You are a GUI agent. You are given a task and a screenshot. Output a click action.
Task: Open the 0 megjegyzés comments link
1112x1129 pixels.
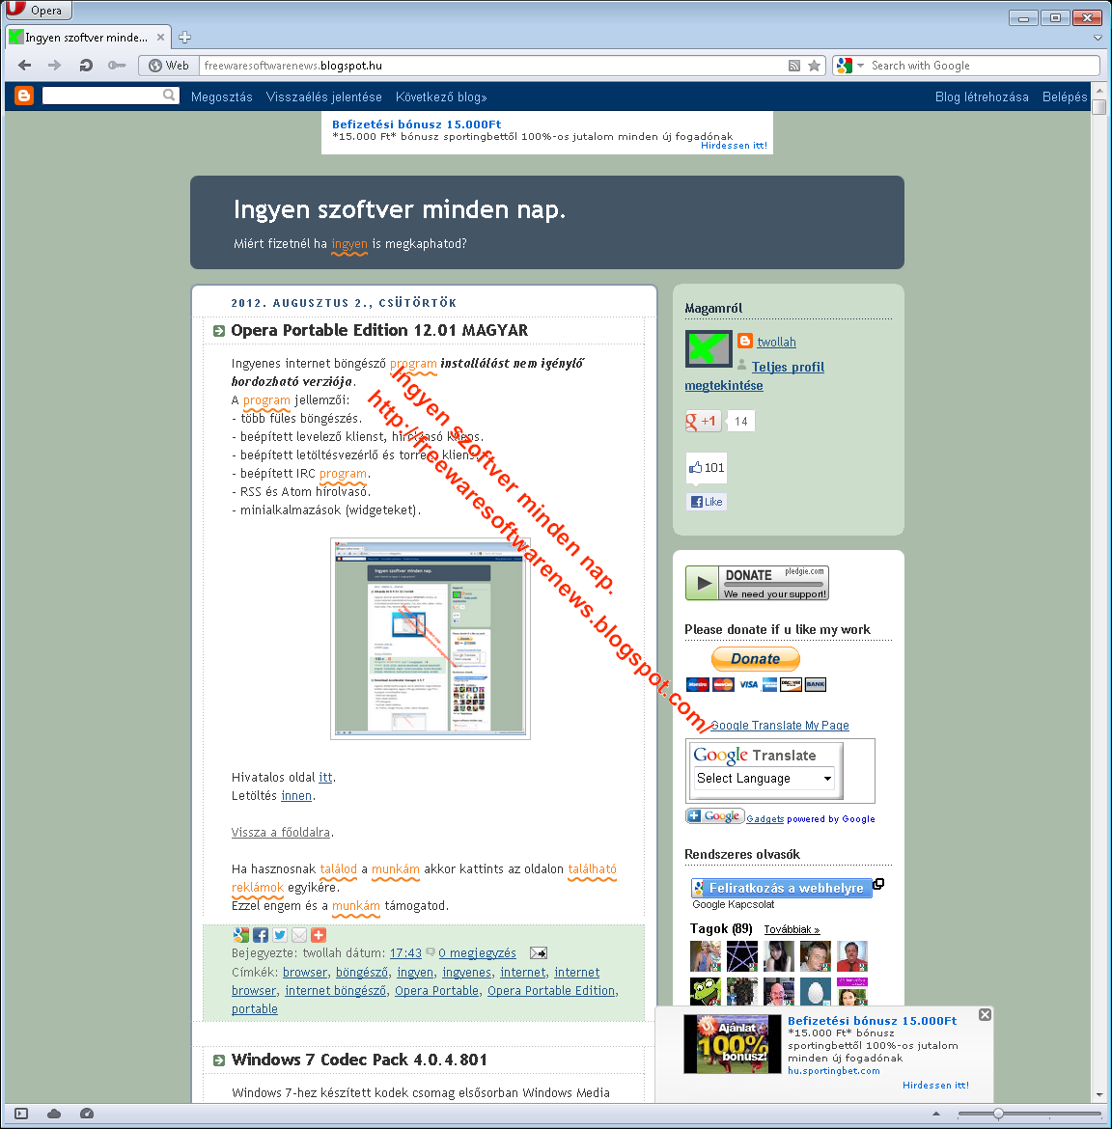click(x=478, y=953)
